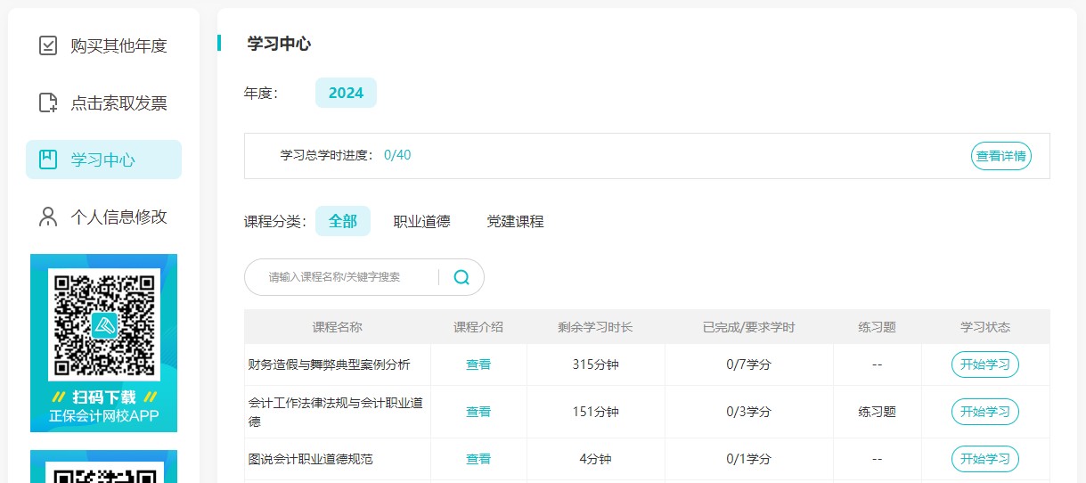Open 查看详情 for total study progress
Image resolution: width=1086 pixels, height=483 pixels.
pyautogui.click(x=1000, y=156)
